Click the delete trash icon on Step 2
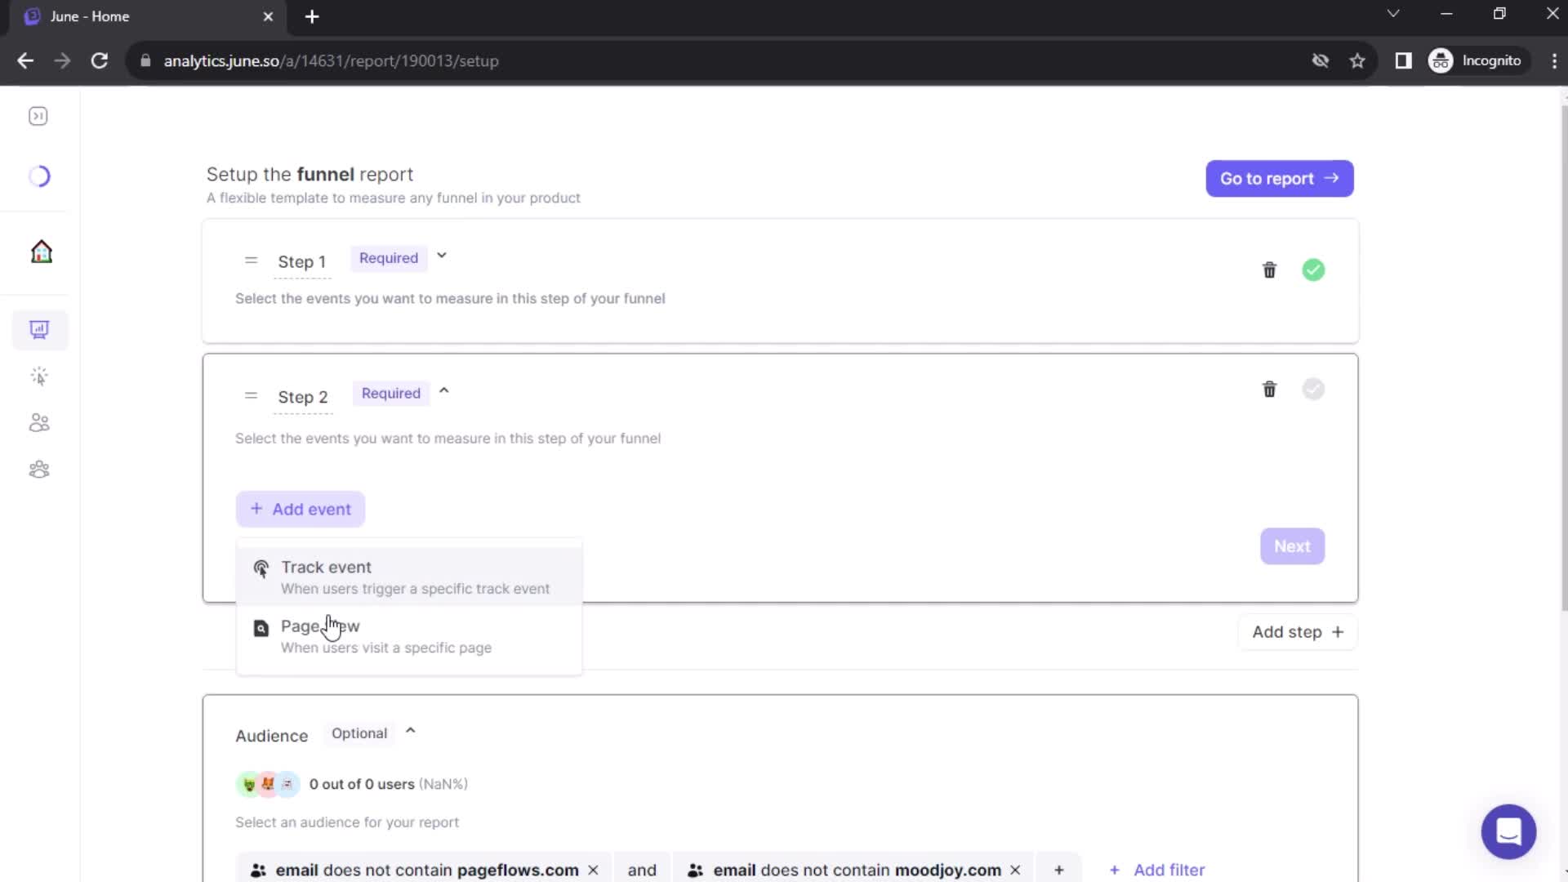Image resolution: width=1568 pixels, height=882 pixels. point(1268,389)
